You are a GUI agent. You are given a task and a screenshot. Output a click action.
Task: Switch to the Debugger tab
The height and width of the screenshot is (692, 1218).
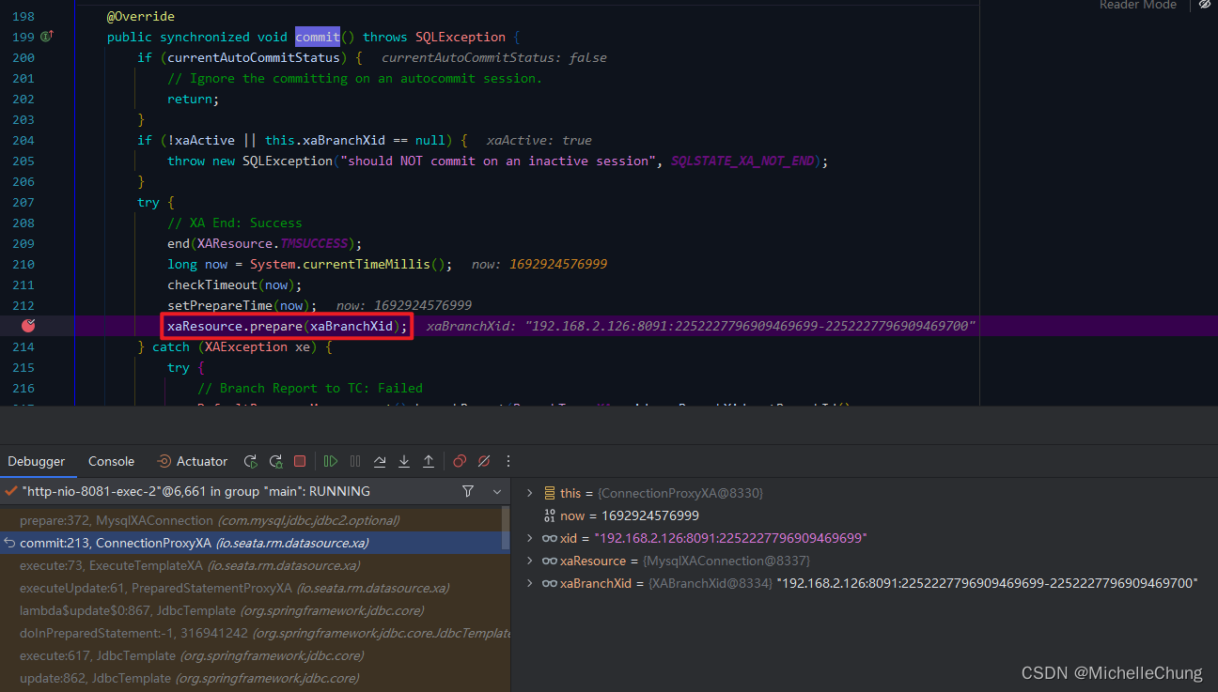click(x=37, y=461)
